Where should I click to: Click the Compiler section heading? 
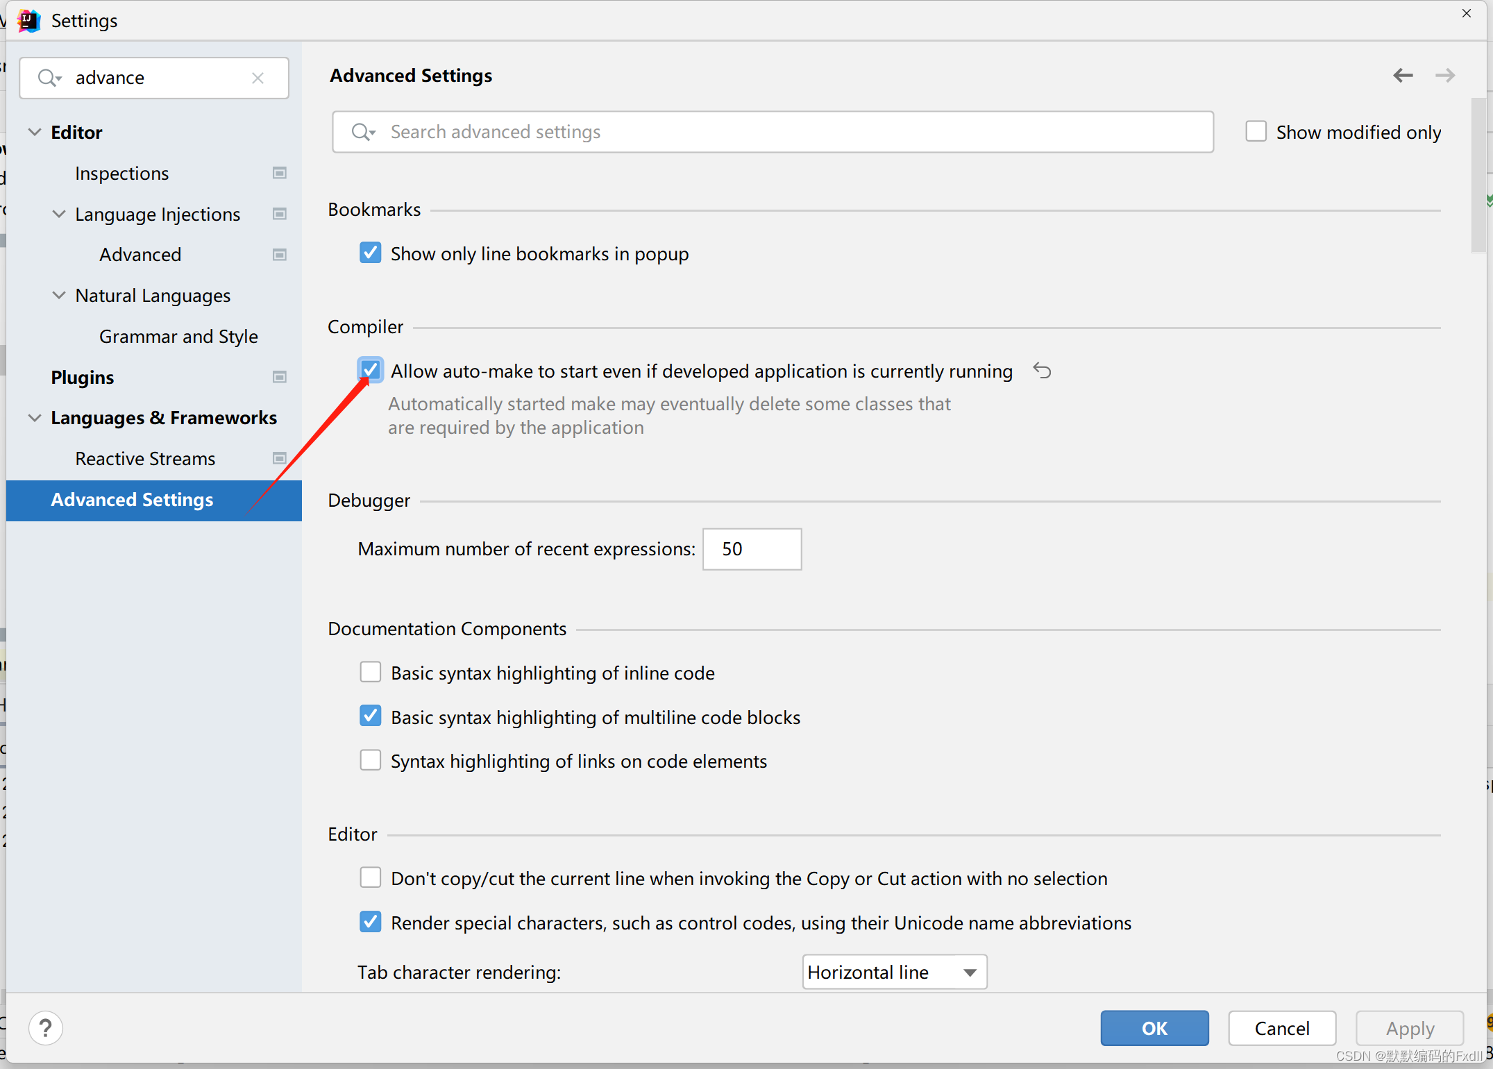click(365, 326)
